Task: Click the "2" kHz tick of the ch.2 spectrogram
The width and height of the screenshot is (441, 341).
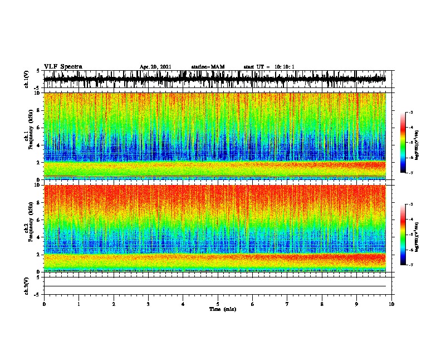Action: click(38, 255)
